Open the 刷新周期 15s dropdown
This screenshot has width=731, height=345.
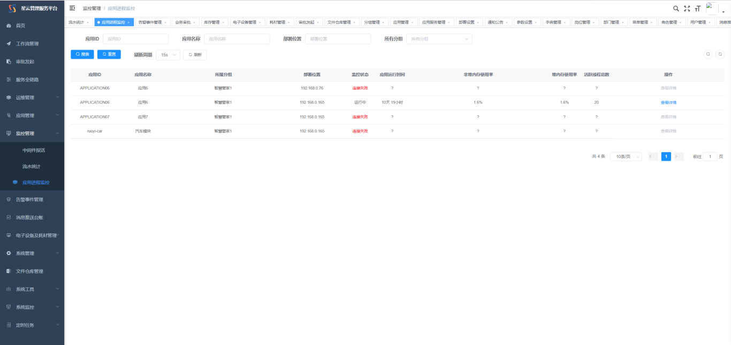tap(167, 54)
